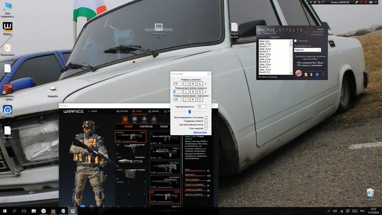This screenshot has height=215, width=382.
Task: Open the Warface desktop shortcut
Action: click(8, 29)
